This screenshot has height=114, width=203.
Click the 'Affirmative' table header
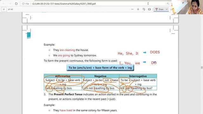pyautogui.click(x=63, y=76)
